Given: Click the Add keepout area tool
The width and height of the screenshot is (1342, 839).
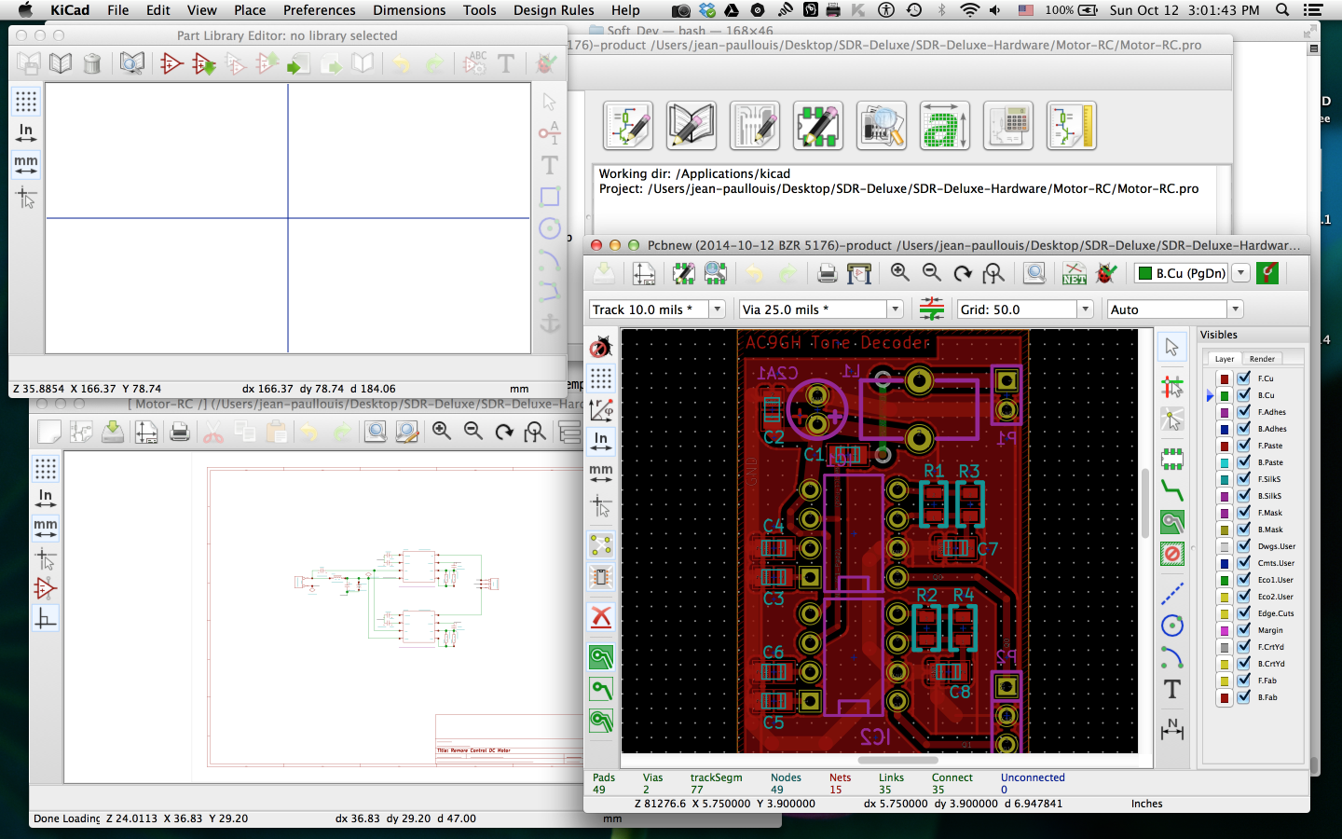Looking at the screenshot, I should point(1171,555).
